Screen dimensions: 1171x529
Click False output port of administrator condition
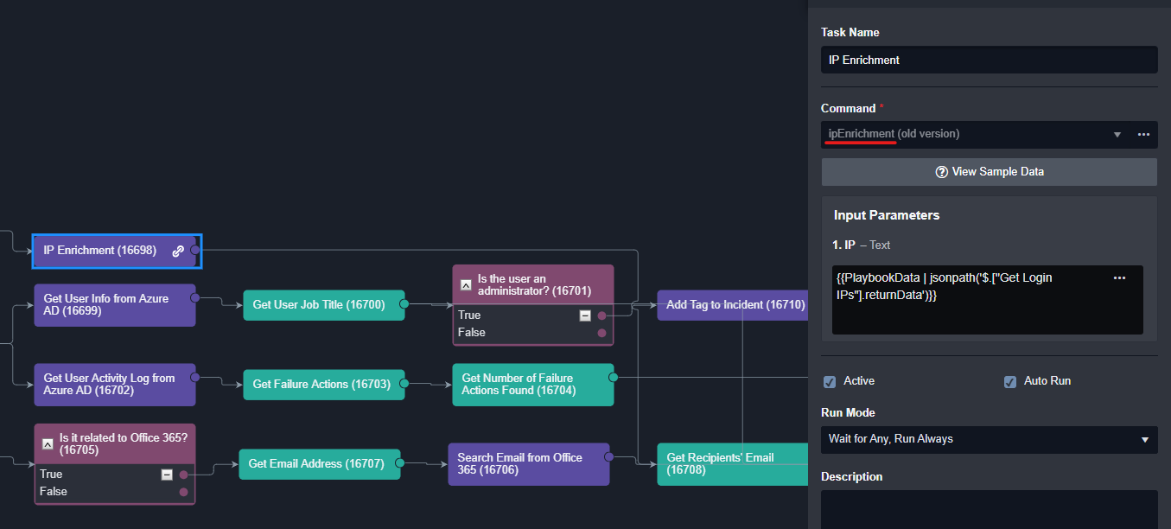click(x=602, y=333)
